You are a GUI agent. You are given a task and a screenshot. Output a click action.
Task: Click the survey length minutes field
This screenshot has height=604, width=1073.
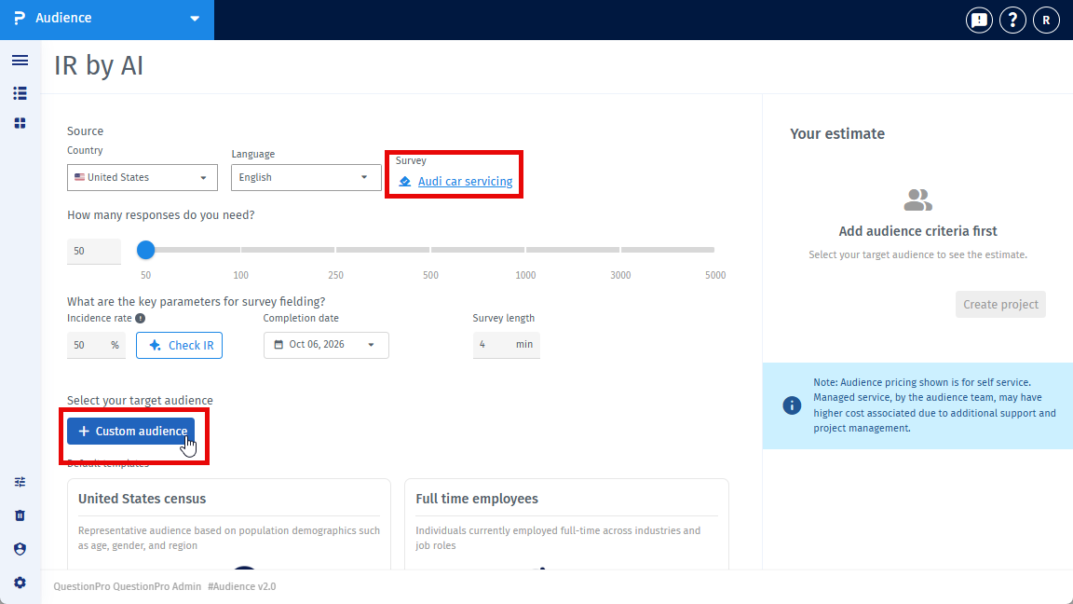(507, 345)
